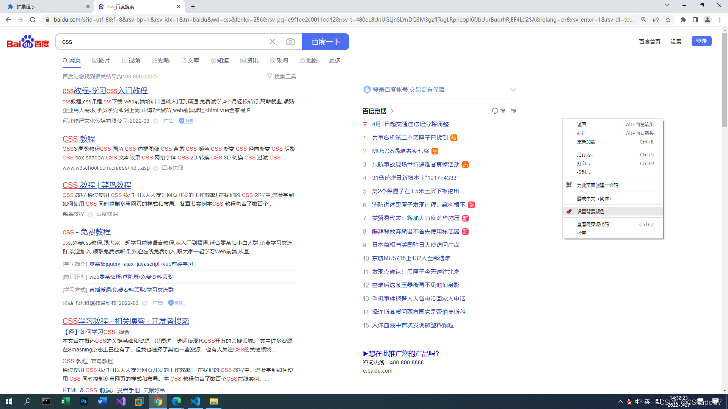Open hot search 人体血液中首次发现微塑料颗粒

point(413,325)
